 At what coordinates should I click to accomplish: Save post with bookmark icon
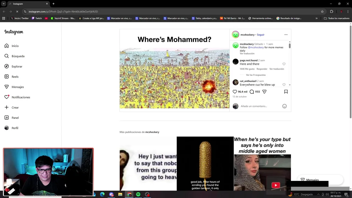point(286,92)
